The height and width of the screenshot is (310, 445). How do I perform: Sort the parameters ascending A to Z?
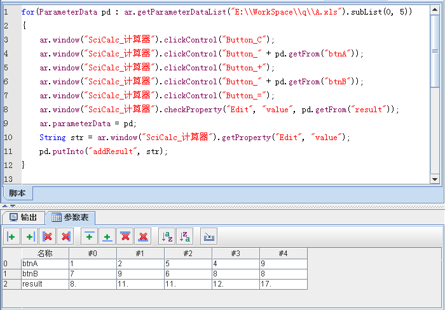pos(167,237)
